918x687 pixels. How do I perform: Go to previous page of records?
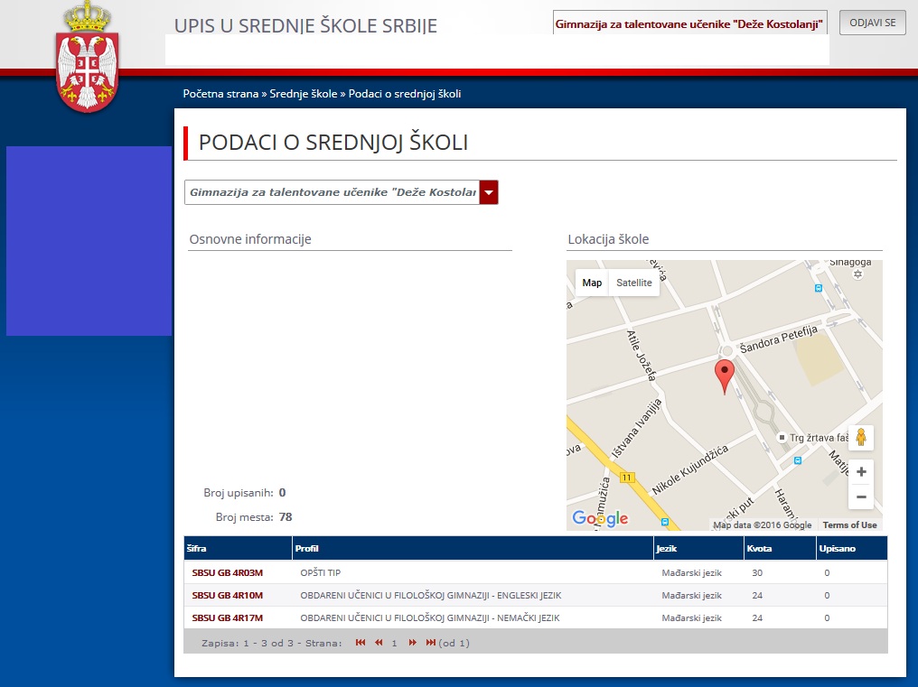379,643
